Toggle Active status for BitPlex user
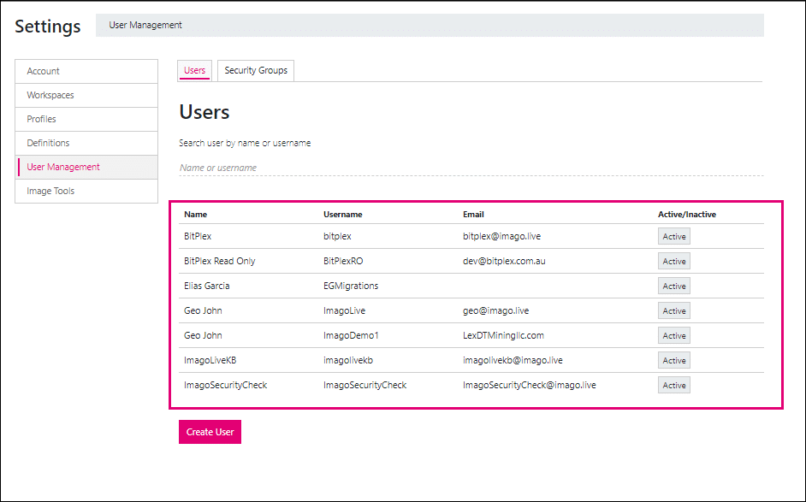 coord(674,236)
